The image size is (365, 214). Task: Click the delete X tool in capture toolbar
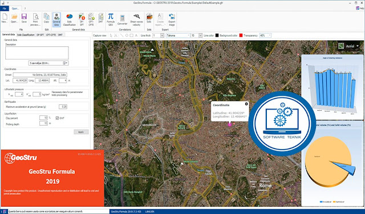click(x=116, y=35)
